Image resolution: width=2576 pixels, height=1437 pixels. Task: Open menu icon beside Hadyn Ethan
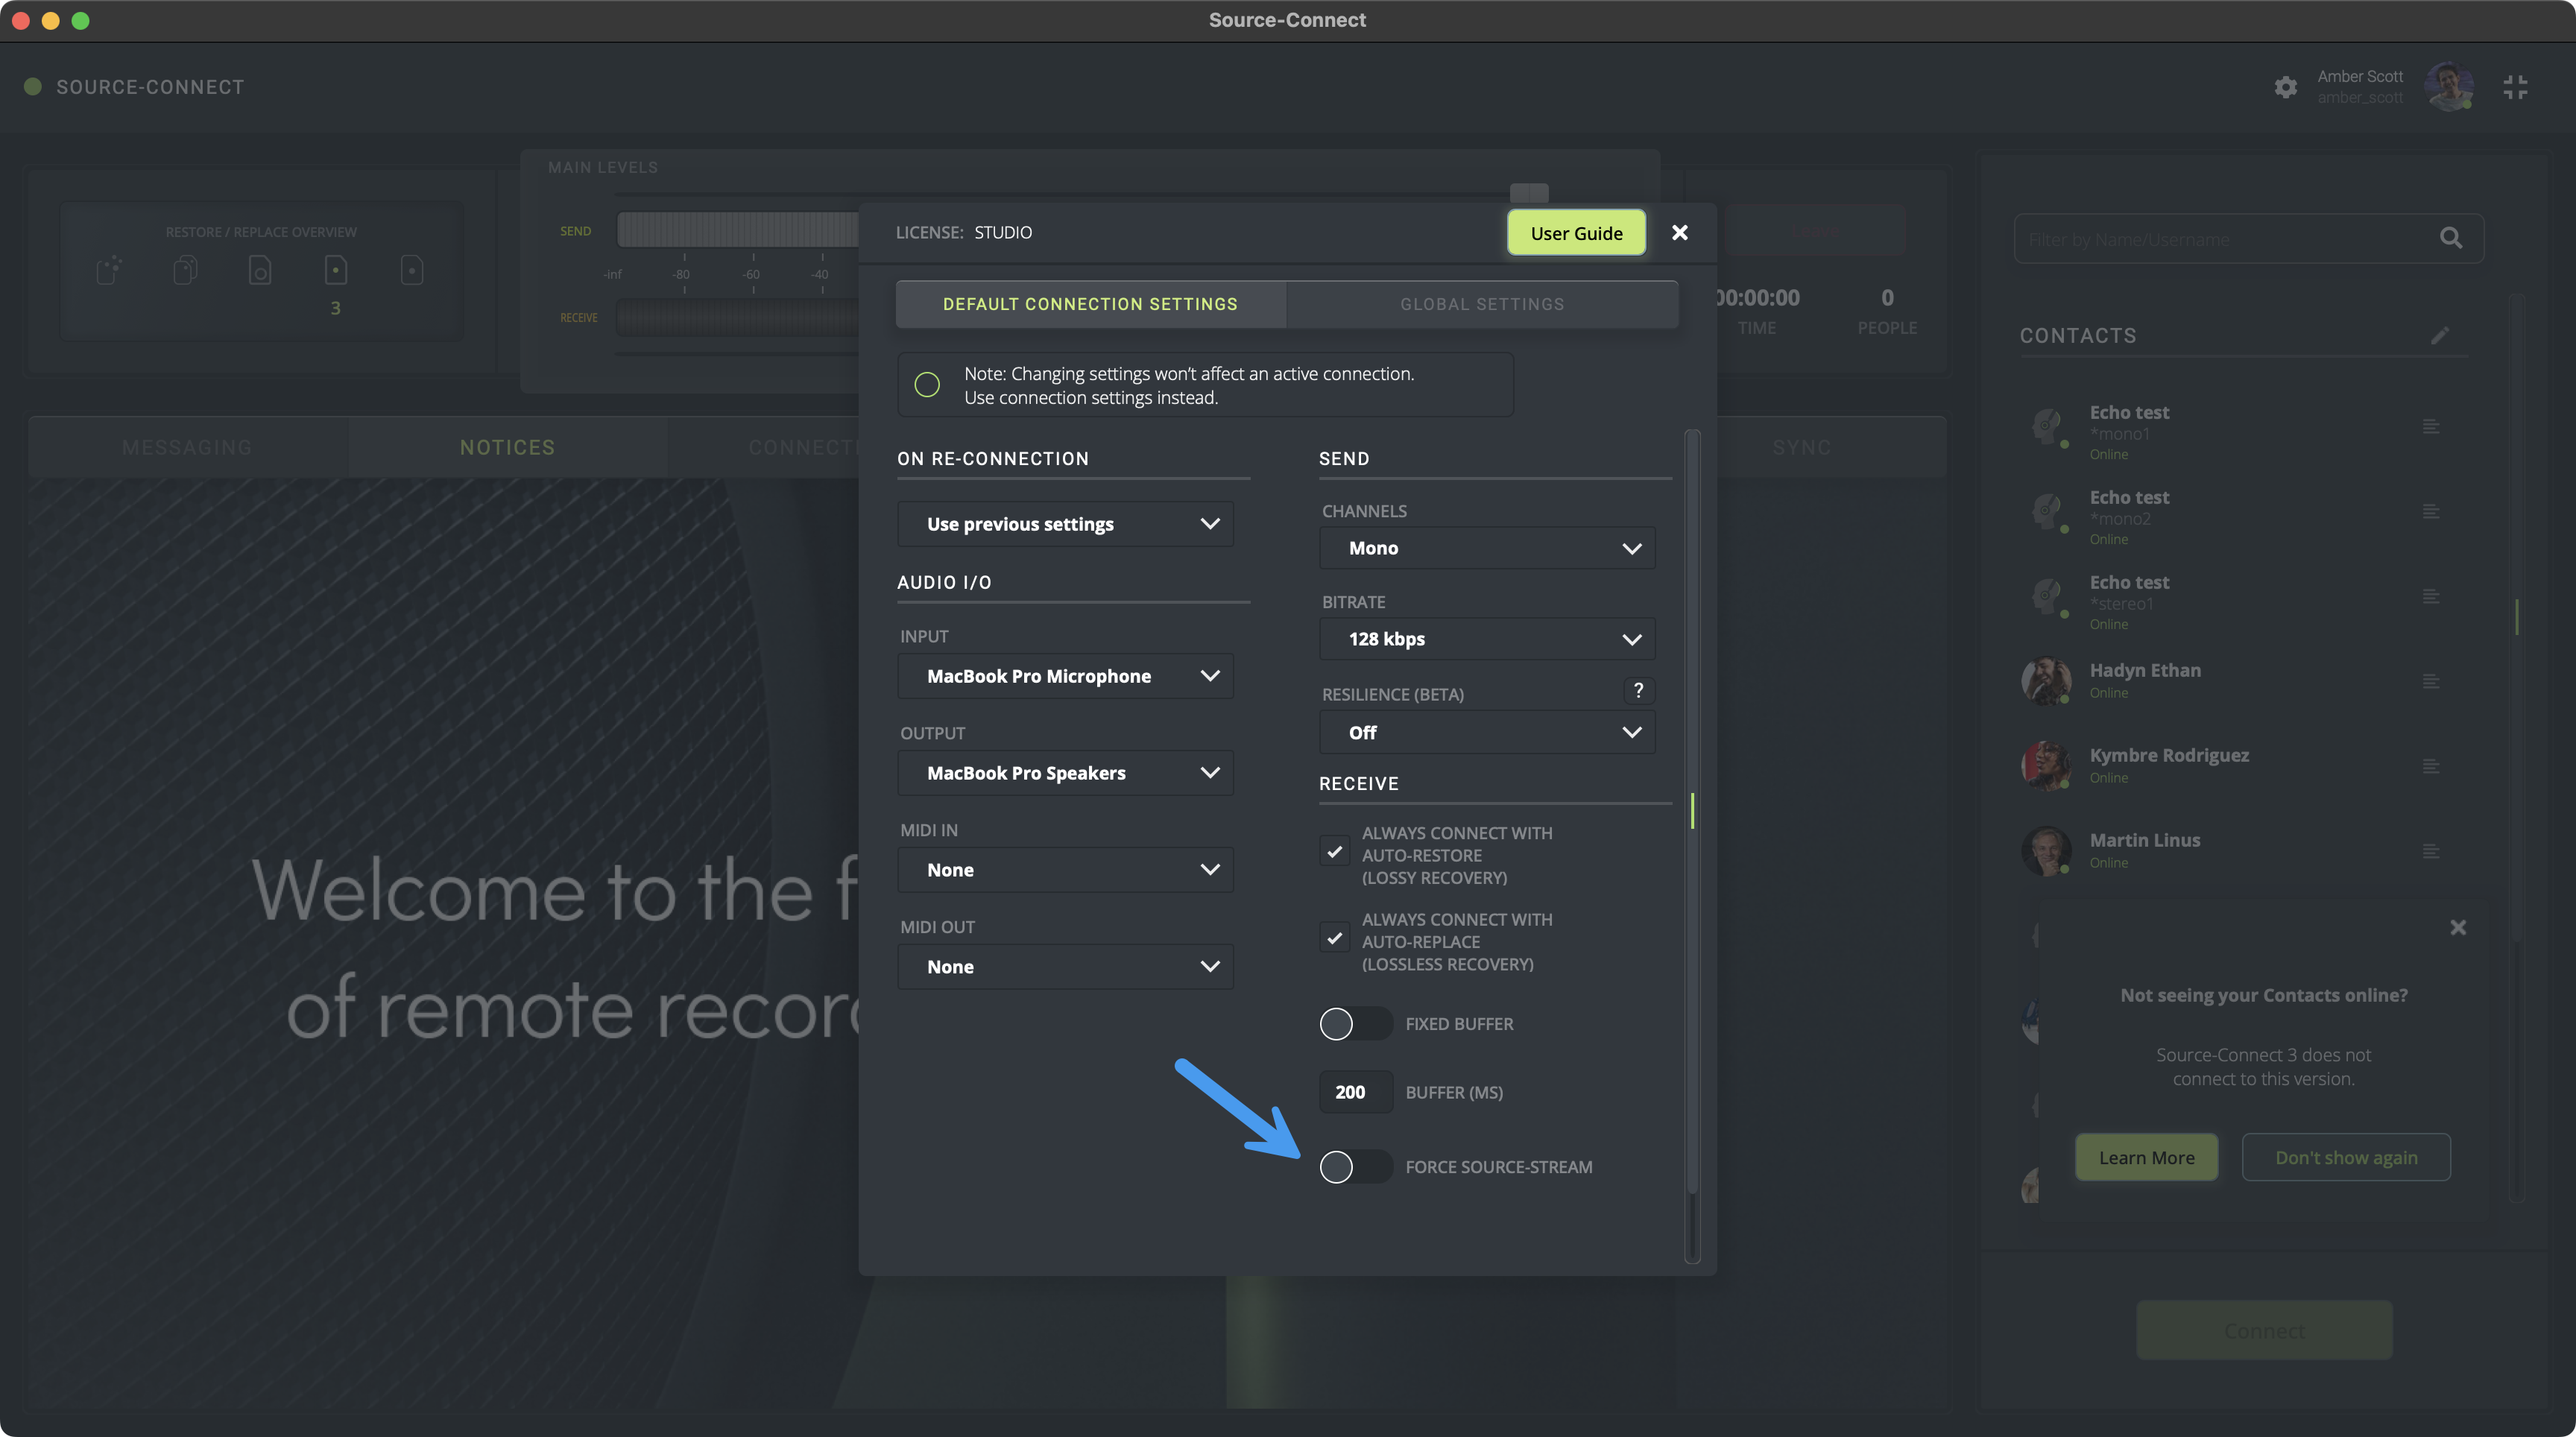[x=2431, y=682]
